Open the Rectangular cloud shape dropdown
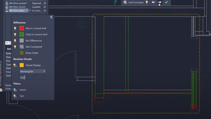This screenshot has height=119, width=211. (x=33, y=71)
